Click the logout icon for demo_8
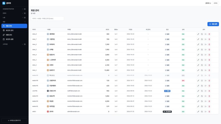This screenshot has height=124, width=221. (206, 34)
